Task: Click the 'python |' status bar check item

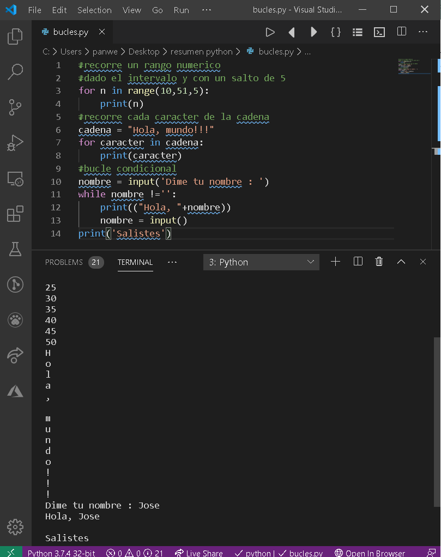Action: 255,553
